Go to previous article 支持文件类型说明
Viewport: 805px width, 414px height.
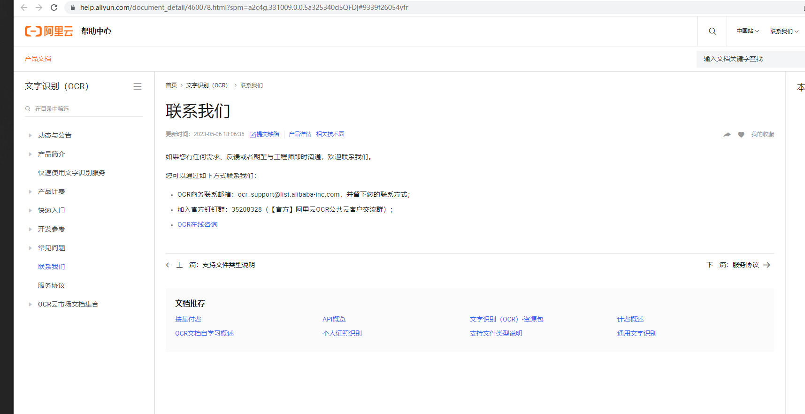[x=229, y=265]
